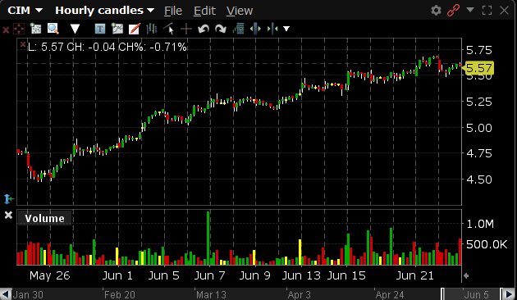The height and width of the screenshot is (300, 517).
Task: Click the compress horizontal spacing icon
Action: tap(272, 29)
